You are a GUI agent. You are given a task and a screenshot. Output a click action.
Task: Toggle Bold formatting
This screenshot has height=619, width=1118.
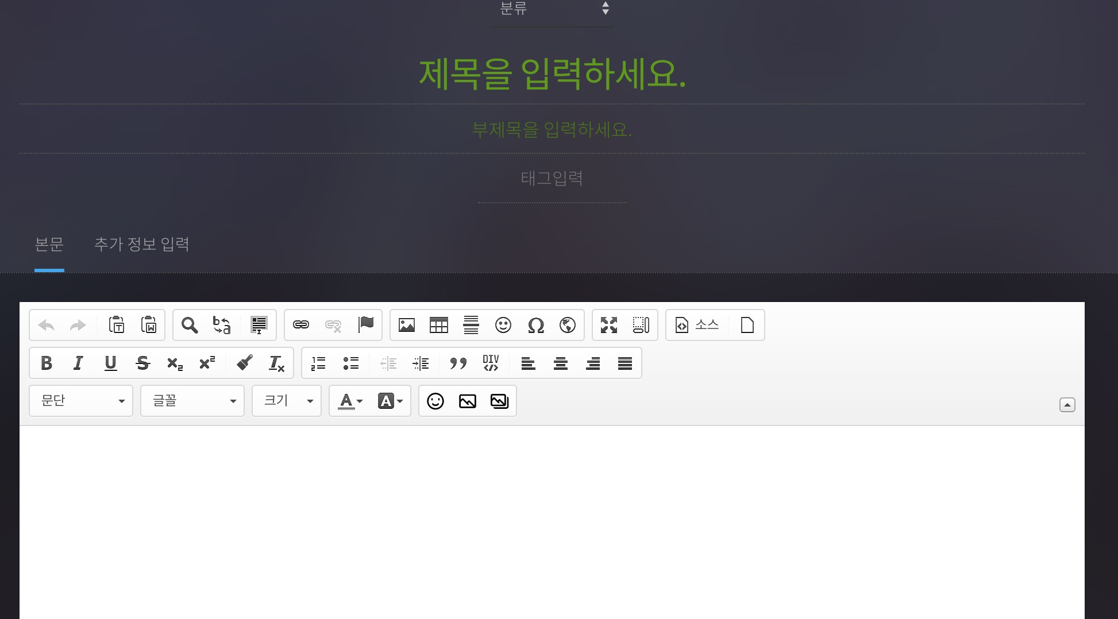(47, 363)
